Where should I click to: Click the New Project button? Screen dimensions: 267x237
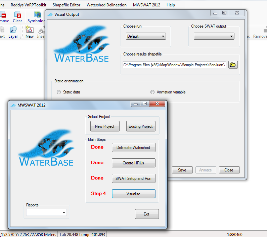click(105, 126)
